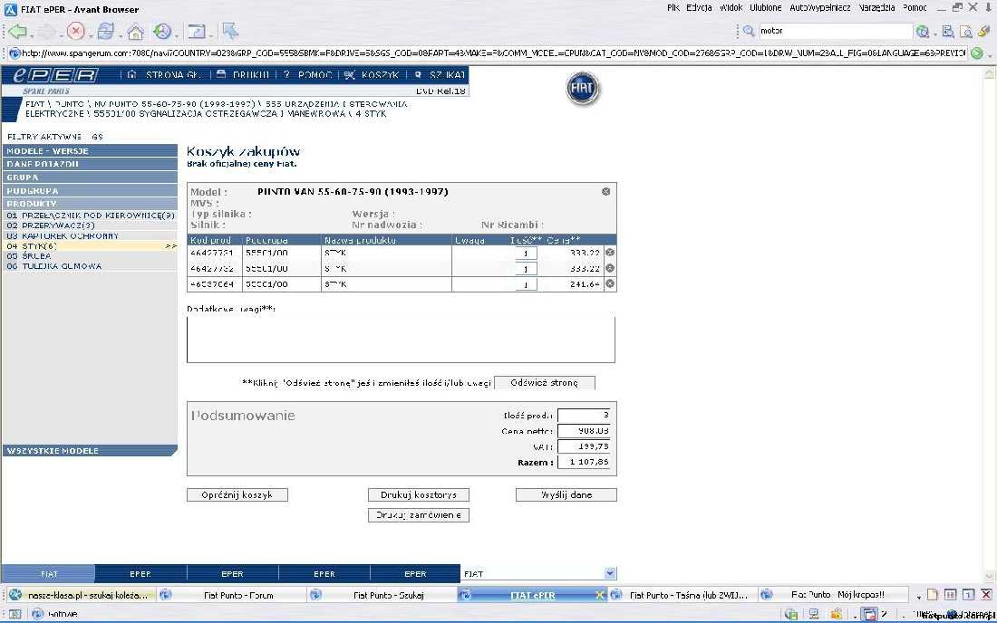Open the browsing History clock icon
The height and width of the screenshot is (623, 997).
click(163, 31)
